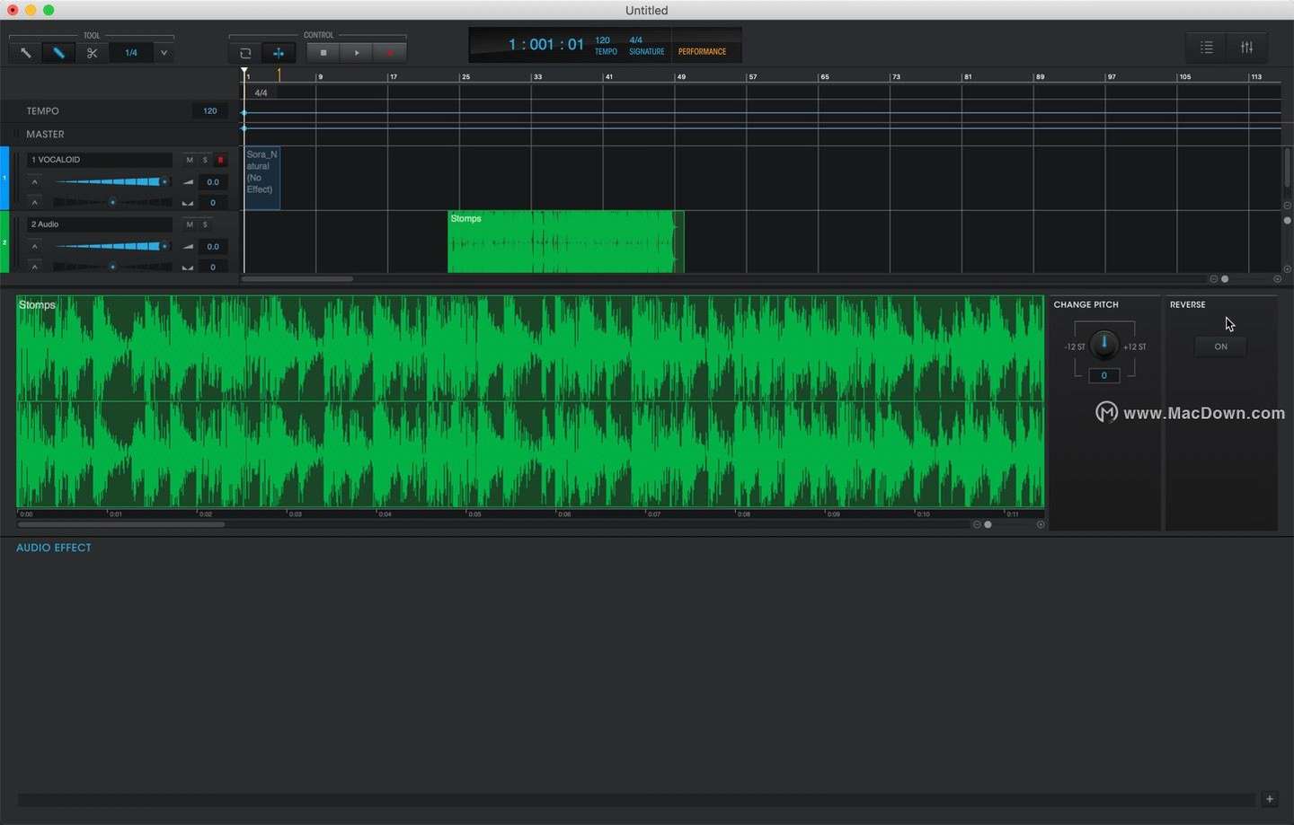This screenshot has height=825, width=1294.
Task: Click the 1 VOCALOID track name field
Action: point(100,160)
